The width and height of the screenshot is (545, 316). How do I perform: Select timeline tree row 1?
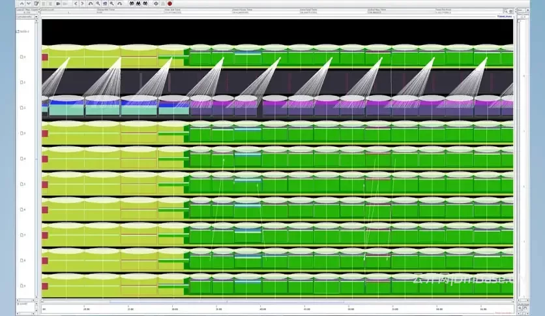tap(23, 82)
